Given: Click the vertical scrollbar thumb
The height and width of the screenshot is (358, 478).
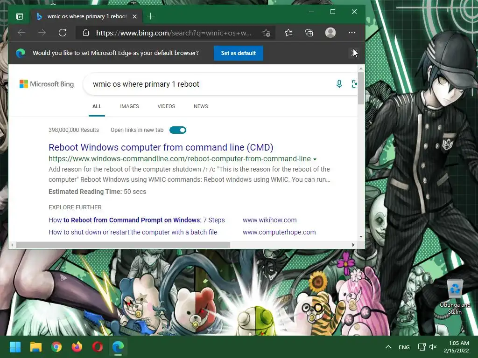Looking at the screenshot, I should pos(361,88).
